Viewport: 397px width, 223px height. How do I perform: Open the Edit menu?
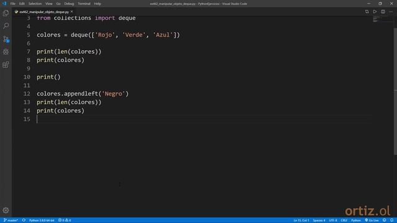(x=22, y=4)
